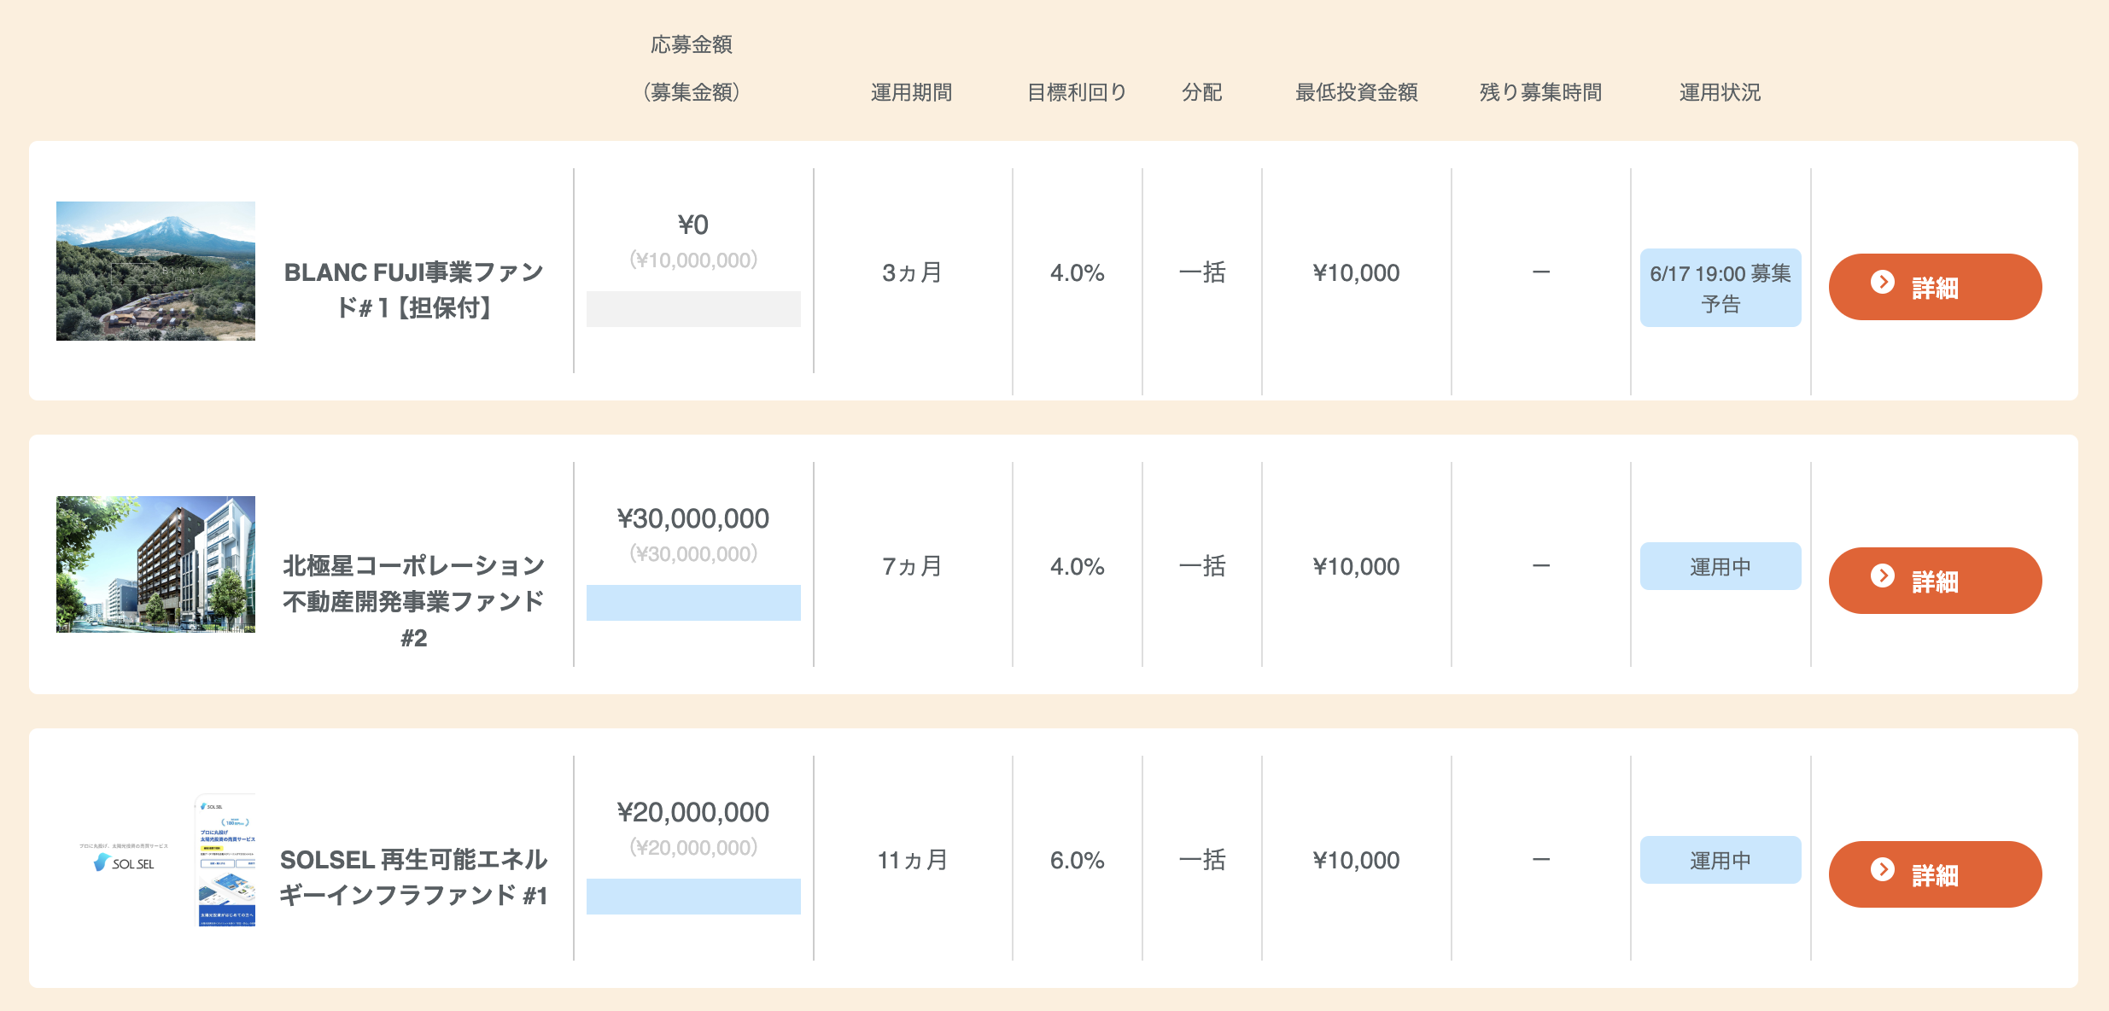This screenshot has height=1011, width=2109.
Task: Open details for SOLSEL fund #1
Action: [x=1935, y=874]
